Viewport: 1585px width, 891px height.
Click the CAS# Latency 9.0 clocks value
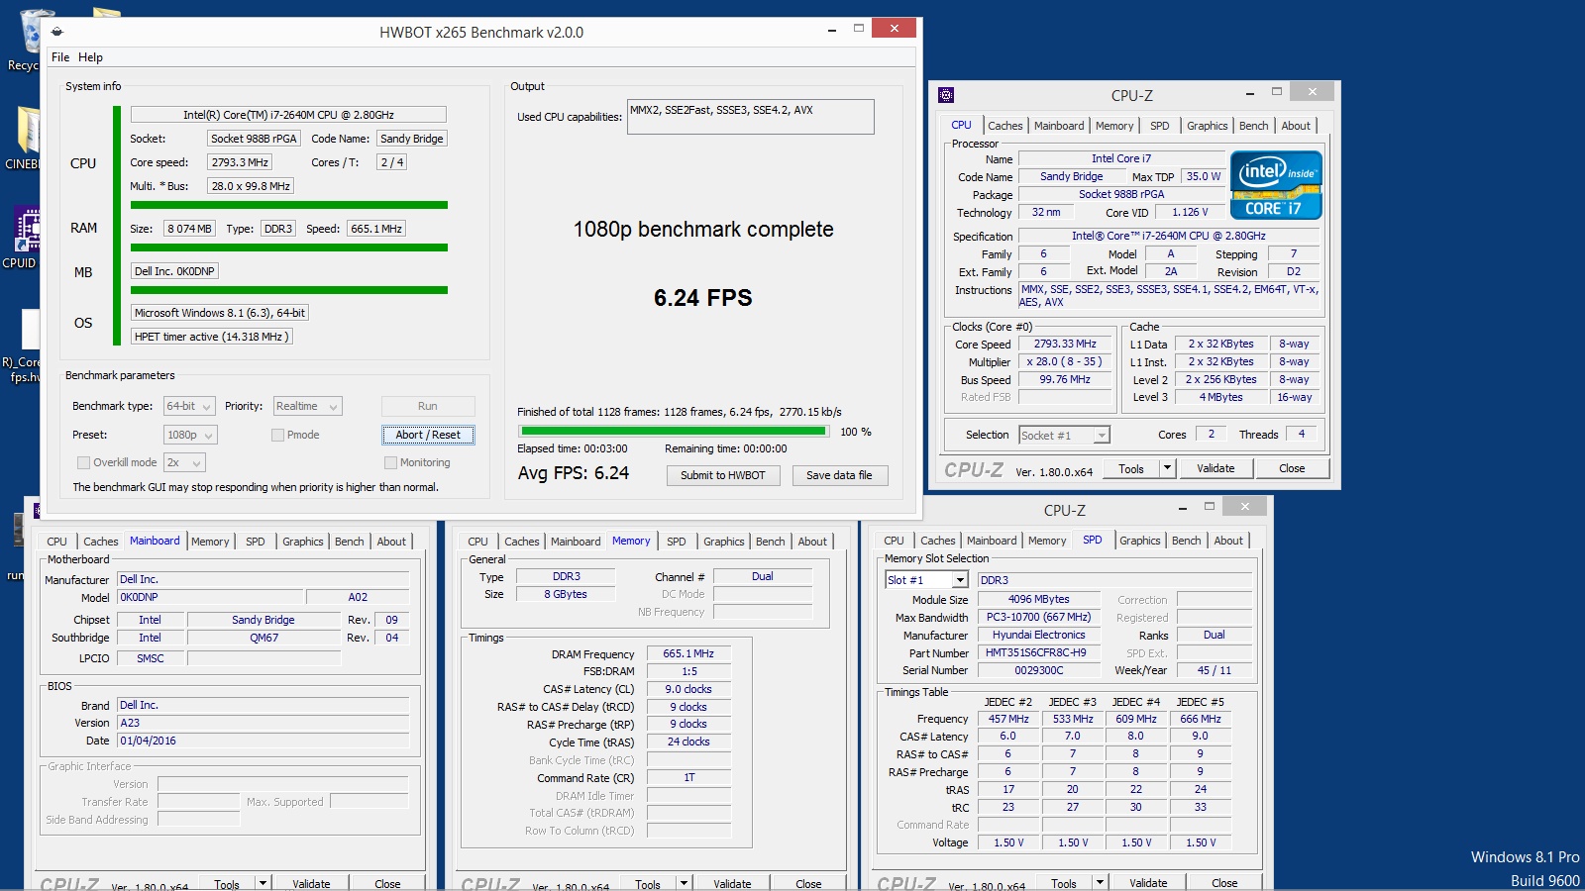click(688, 689)
